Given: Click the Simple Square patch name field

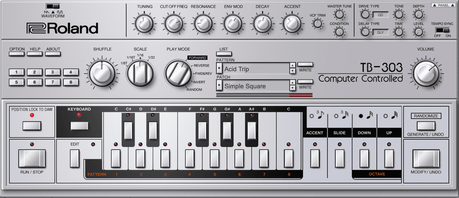Looking at the screenshot, I should pyautogui.click(x=256, y=86).
